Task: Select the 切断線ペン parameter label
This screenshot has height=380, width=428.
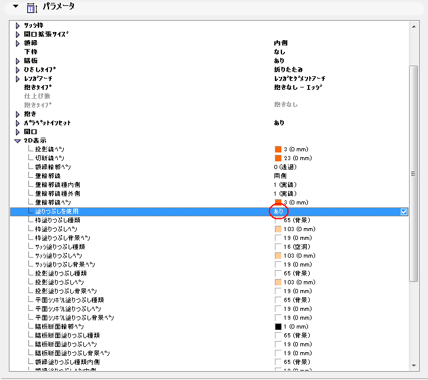Action: tap(50, 158)
